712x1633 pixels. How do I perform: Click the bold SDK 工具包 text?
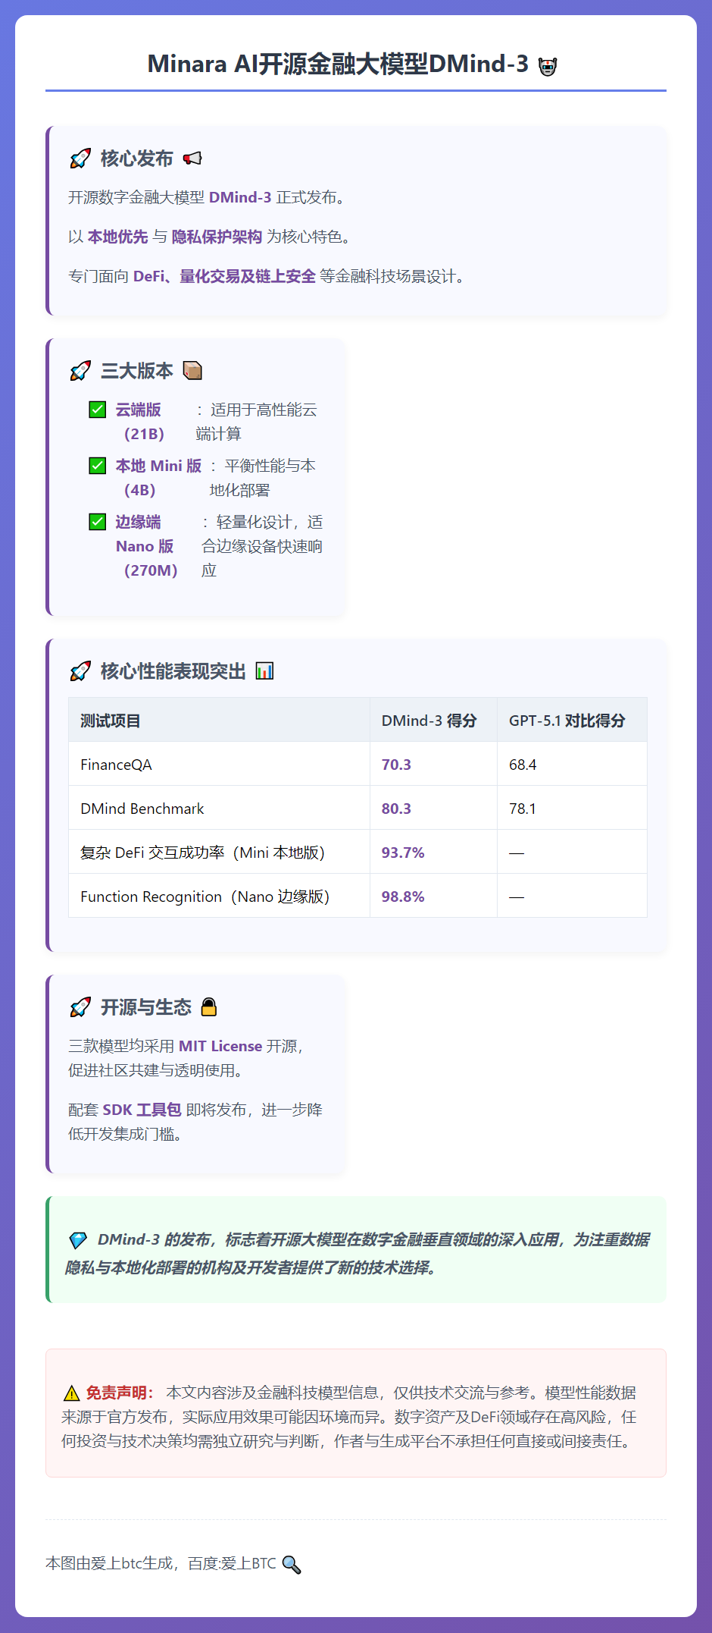tap(142, 1110)
